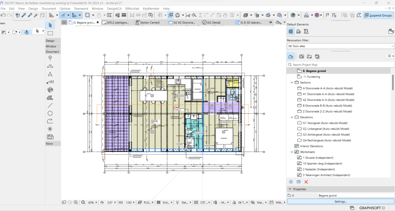Pick the Label tool
The image size is (395, 211).
50,82
